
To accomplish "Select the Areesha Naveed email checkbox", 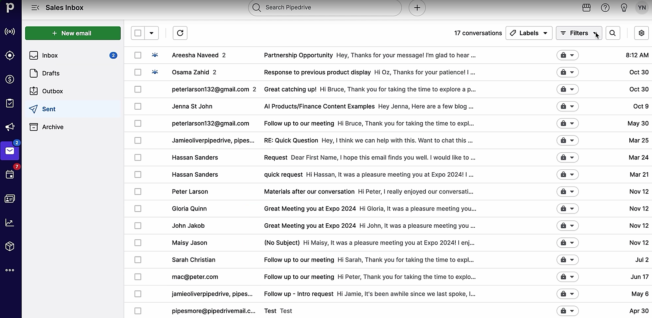I will coord(138,55).
